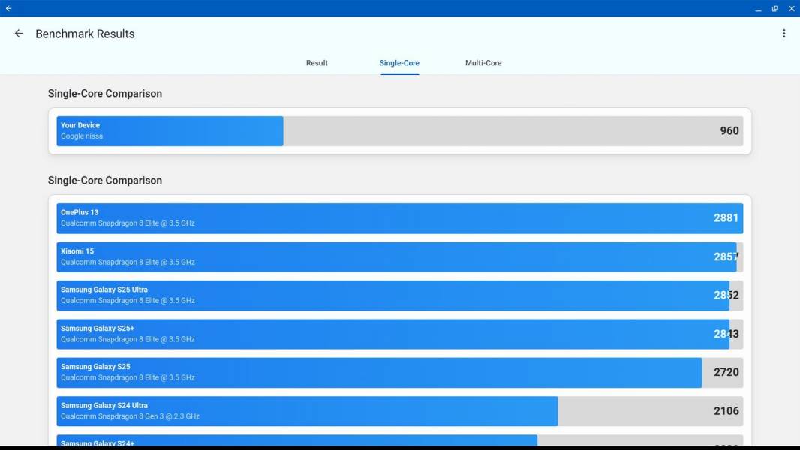Switch to the Result tab
Viewport: 800px width, 450px height.
pyautogui.click(x=317, y=63)
